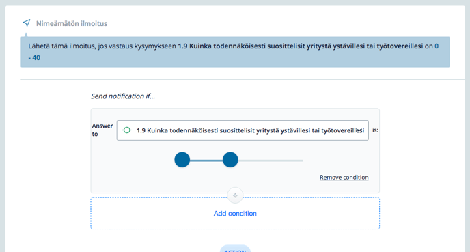The image size is (470, 252).
Task: Click the grey slider track past the range
Action: click(271, 160)
